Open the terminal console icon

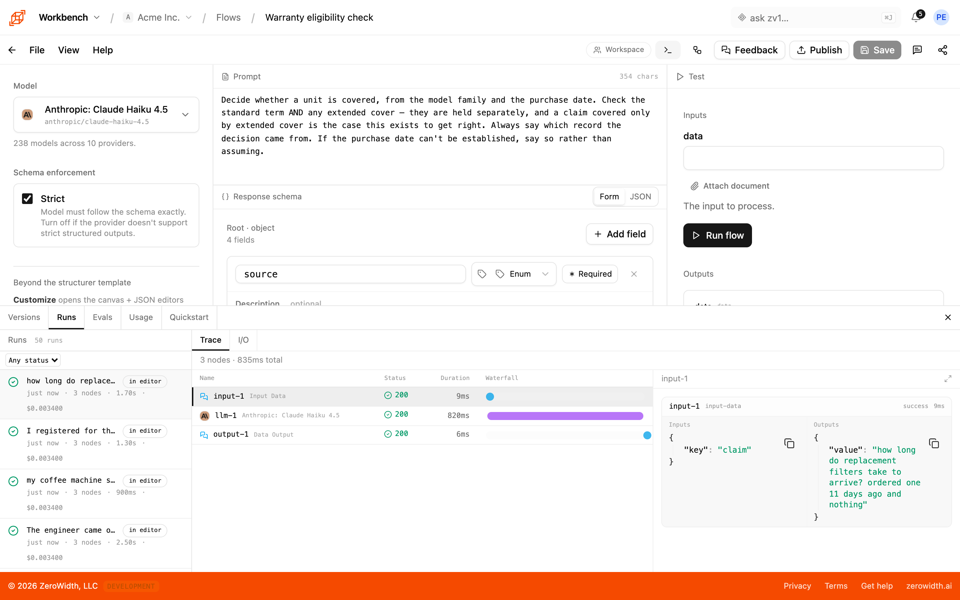pos(668,50)
